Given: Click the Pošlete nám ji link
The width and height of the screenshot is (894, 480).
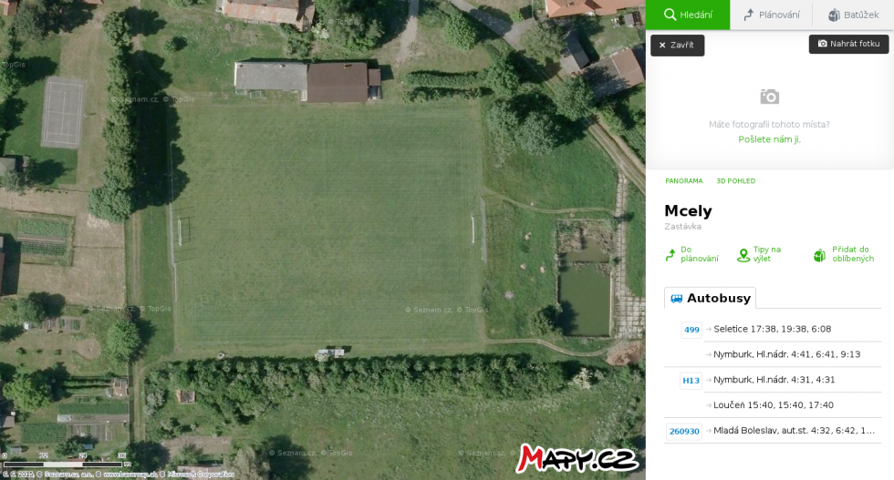Looking at the screenshot, I should (x=769, y=139).
